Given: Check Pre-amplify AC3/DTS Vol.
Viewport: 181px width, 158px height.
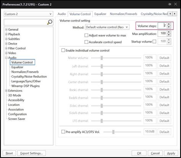Looking at the screenshot, I should (63, 132).
